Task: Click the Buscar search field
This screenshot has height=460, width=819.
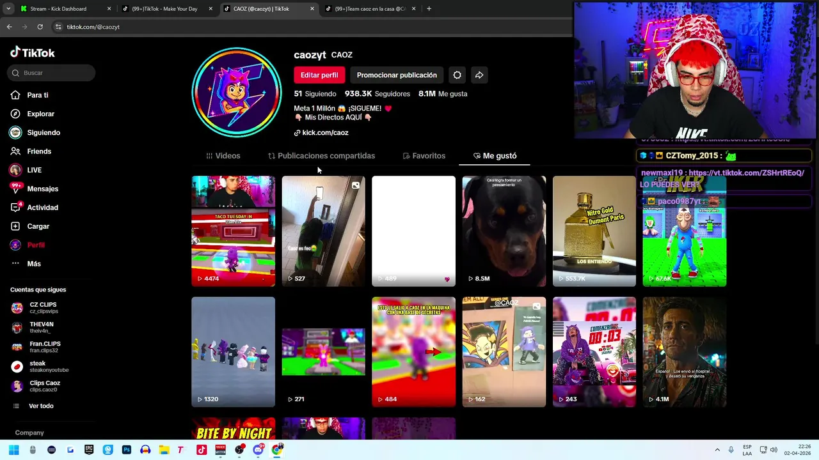Action: (52, 73)
